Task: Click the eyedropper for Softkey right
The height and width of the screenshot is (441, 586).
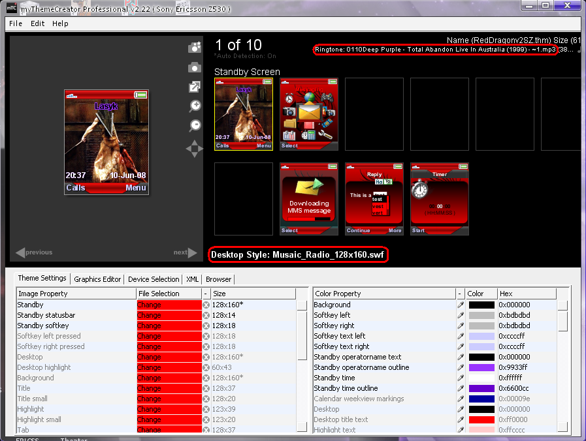Action: coord(461,326)
